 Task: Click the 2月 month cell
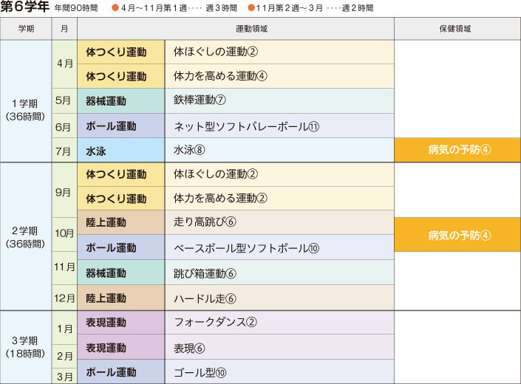64,356
